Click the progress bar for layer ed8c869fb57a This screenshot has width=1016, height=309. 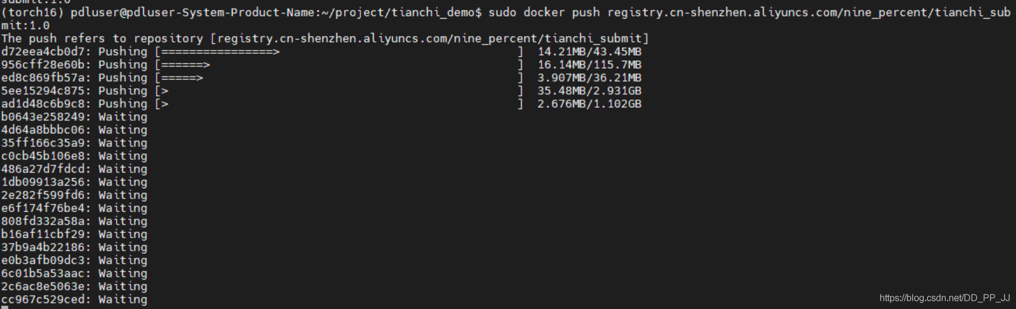339,78
